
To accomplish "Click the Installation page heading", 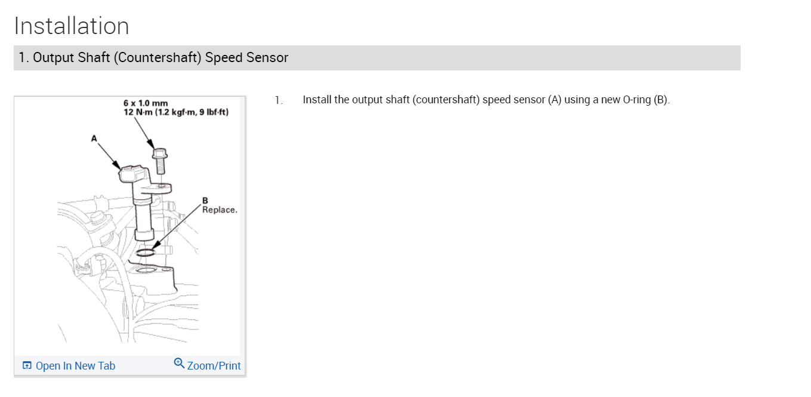I will (x=72, y=26).
